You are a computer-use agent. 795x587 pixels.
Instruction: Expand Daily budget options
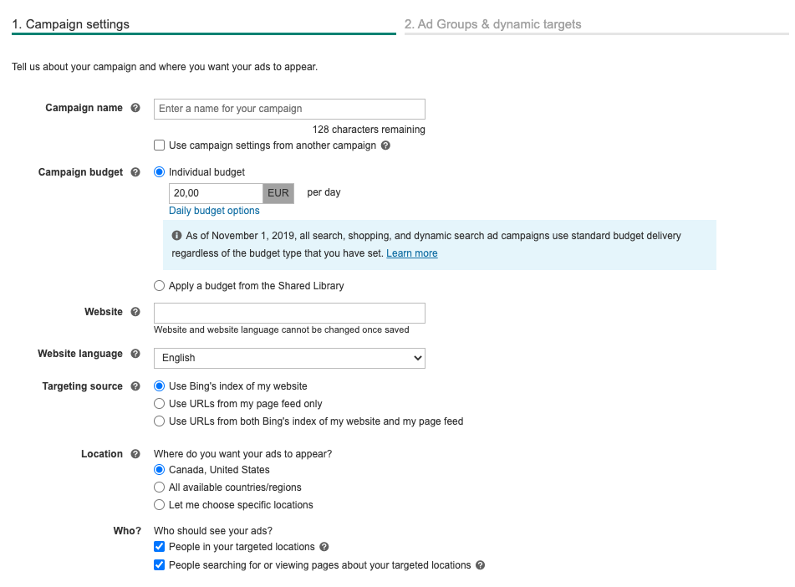(x=214, y=211)
